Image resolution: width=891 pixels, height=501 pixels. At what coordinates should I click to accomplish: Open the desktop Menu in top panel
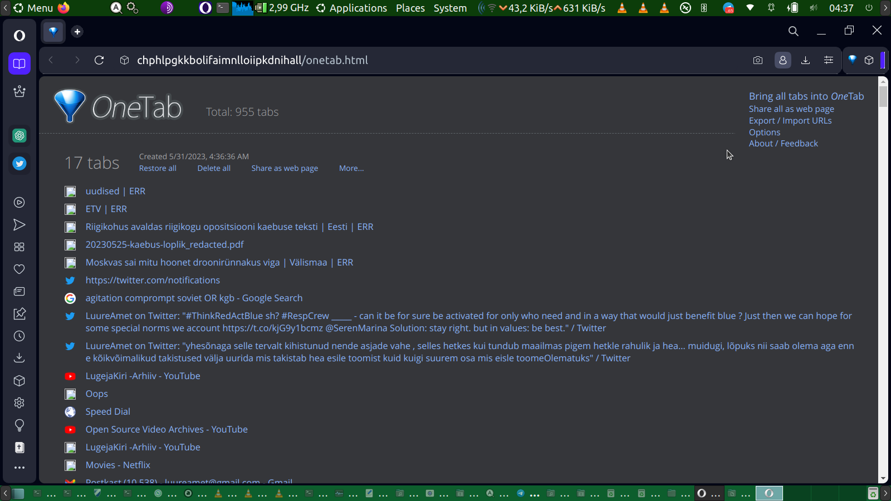coord(33,8)
